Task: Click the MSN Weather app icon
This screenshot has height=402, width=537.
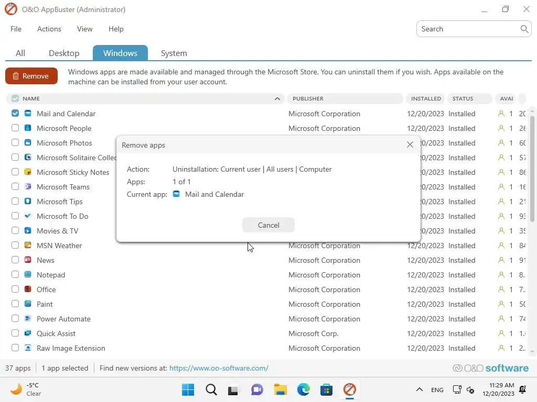Action: click(x=28, y=245)
